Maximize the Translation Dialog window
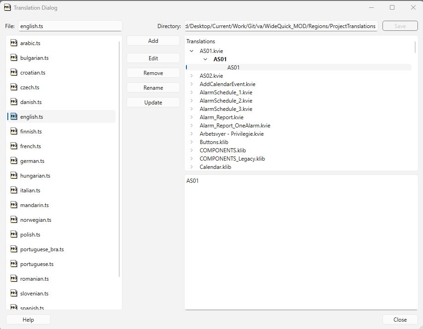This screenshot has width=423, height=329. tap(392, 7)
